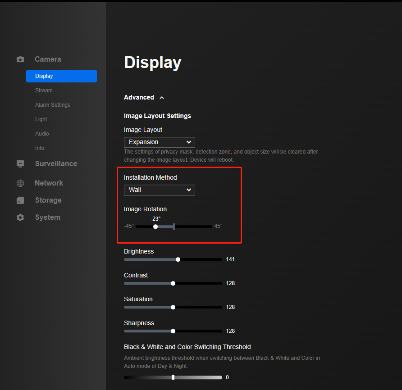Click the Contrast slider handle

click(173, 283)
